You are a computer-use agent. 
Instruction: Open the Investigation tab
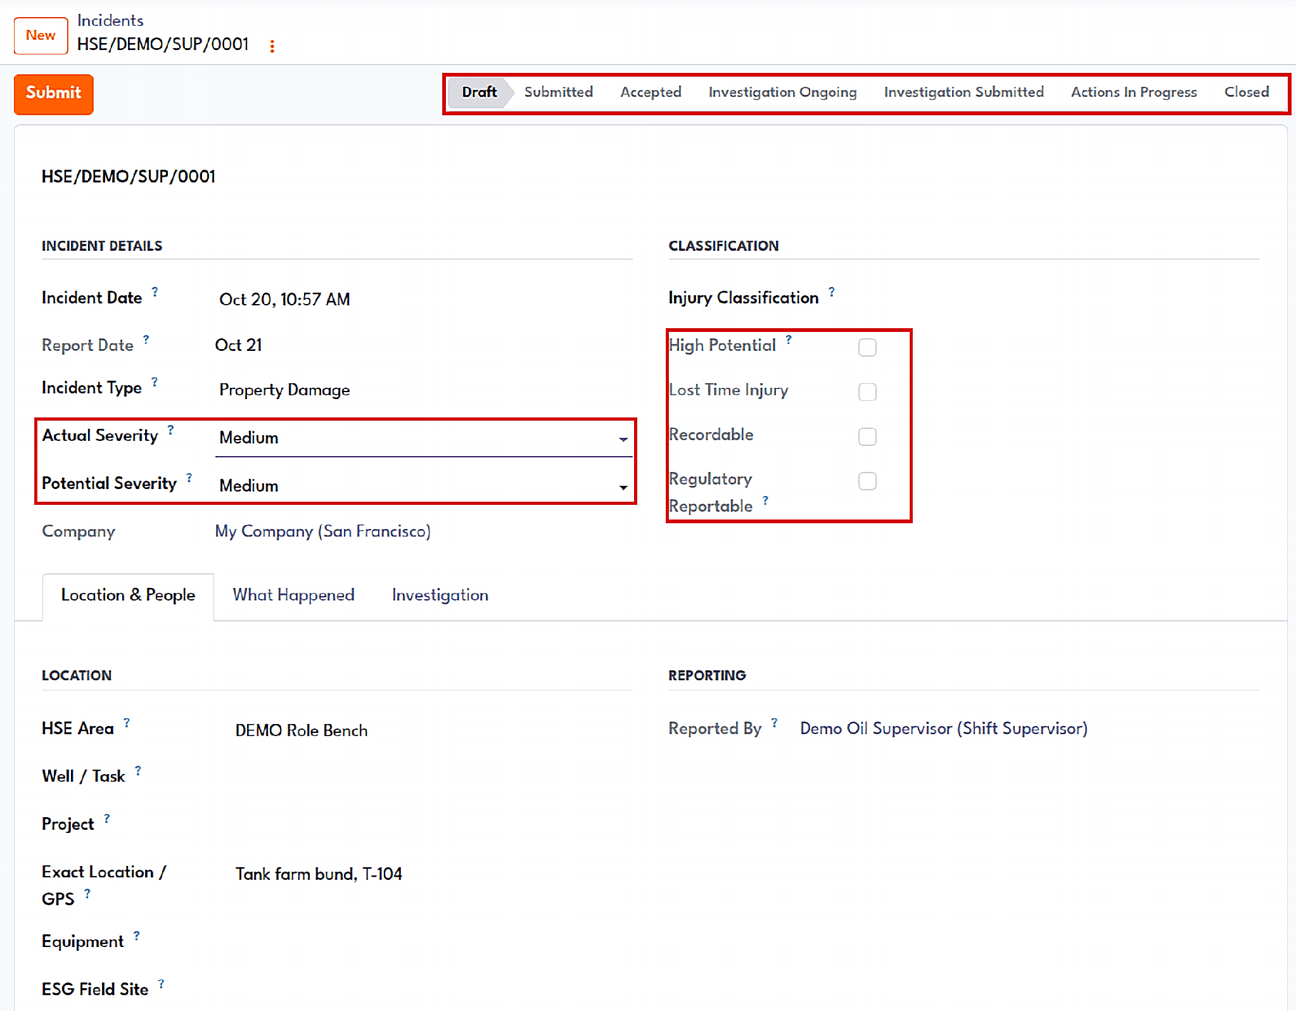(x=440, y=595)
